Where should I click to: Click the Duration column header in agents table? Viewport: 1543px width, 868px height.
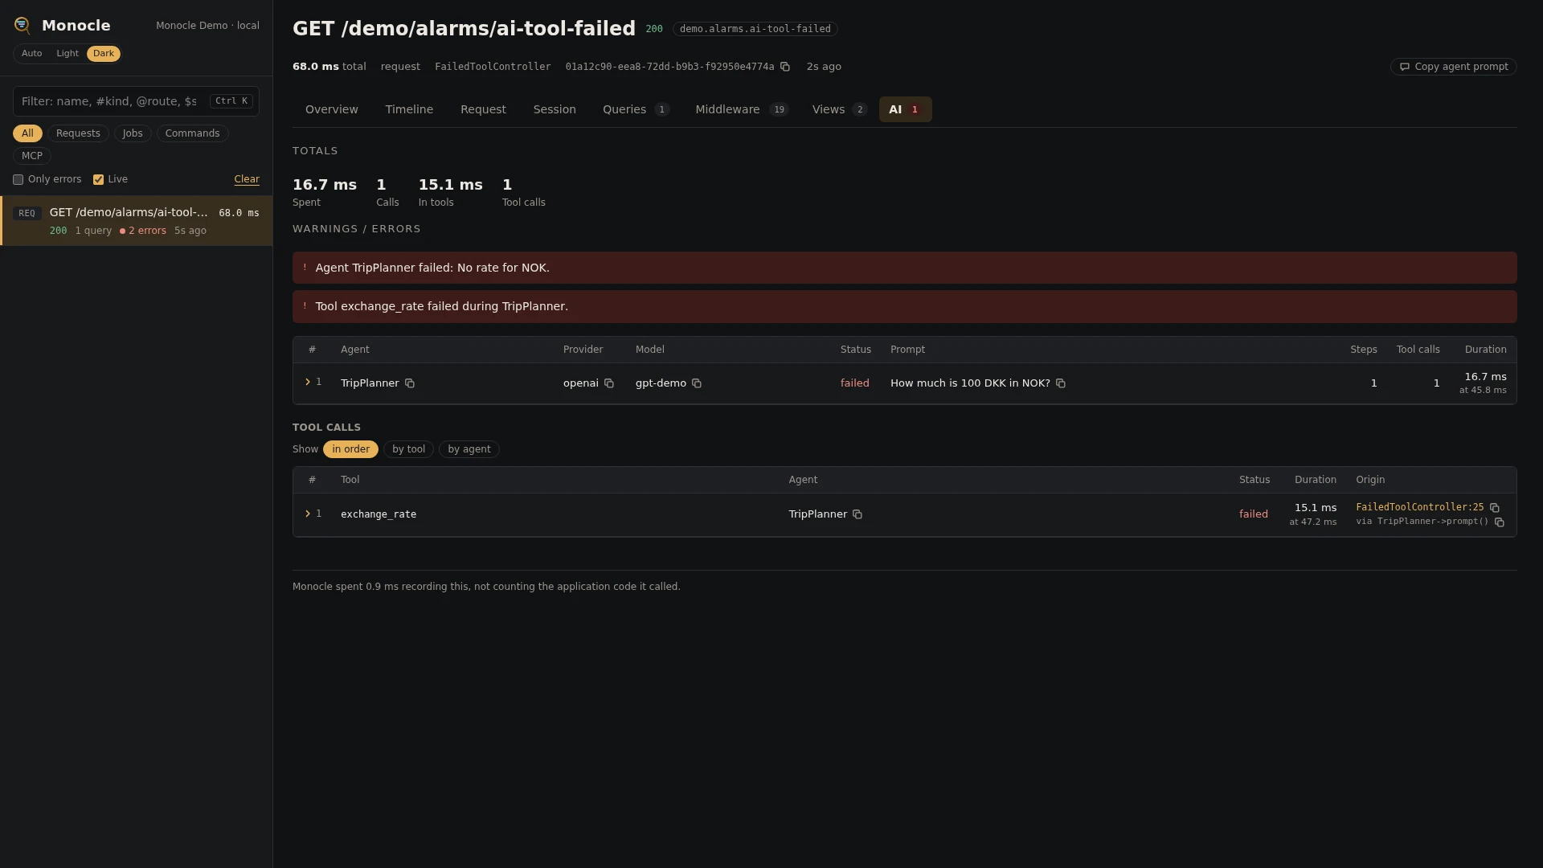(x=1486, y=350)
